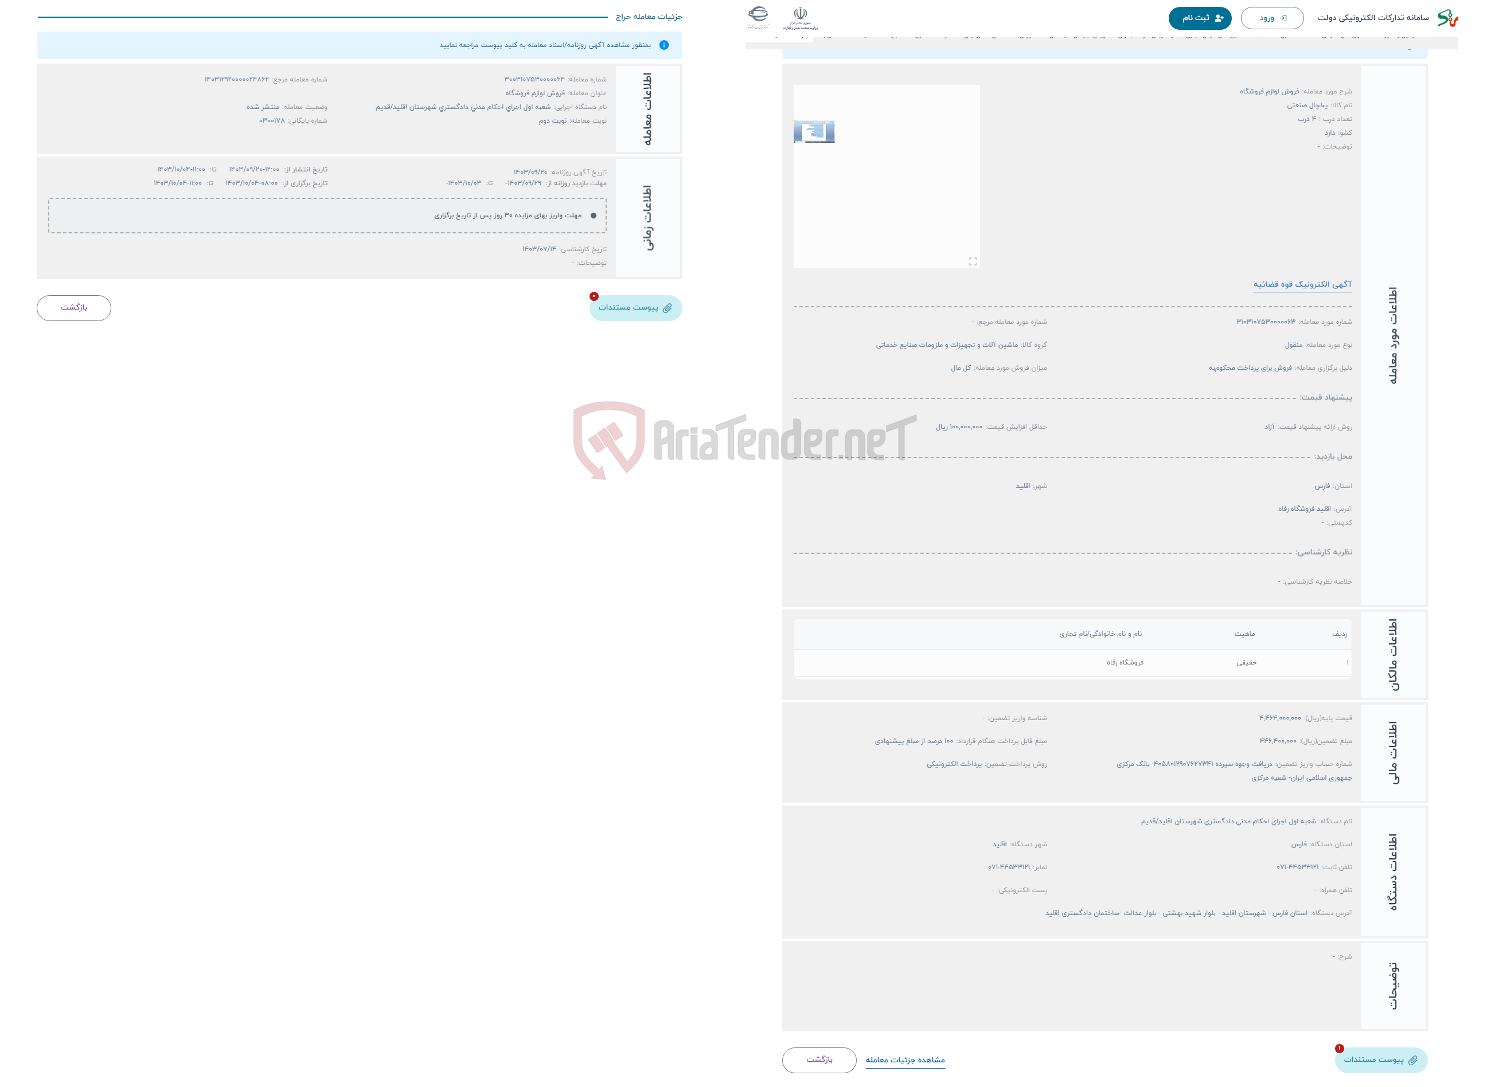
Task: Click بازگشت button on left panel
Action: (74, 307)
